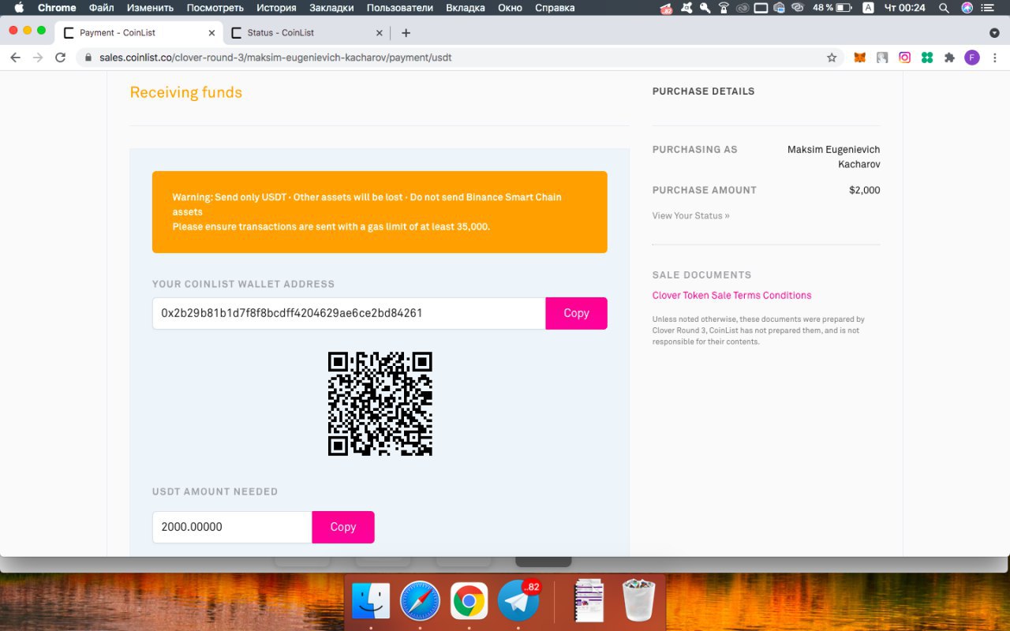Launch Safari from the Dock
The width and height of the screenshot is (1010, 631).
(419, 601)
